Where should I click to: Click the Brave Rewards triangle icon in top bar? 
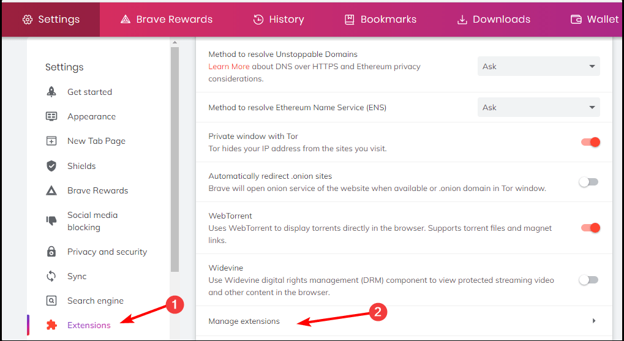click(126, 20)
